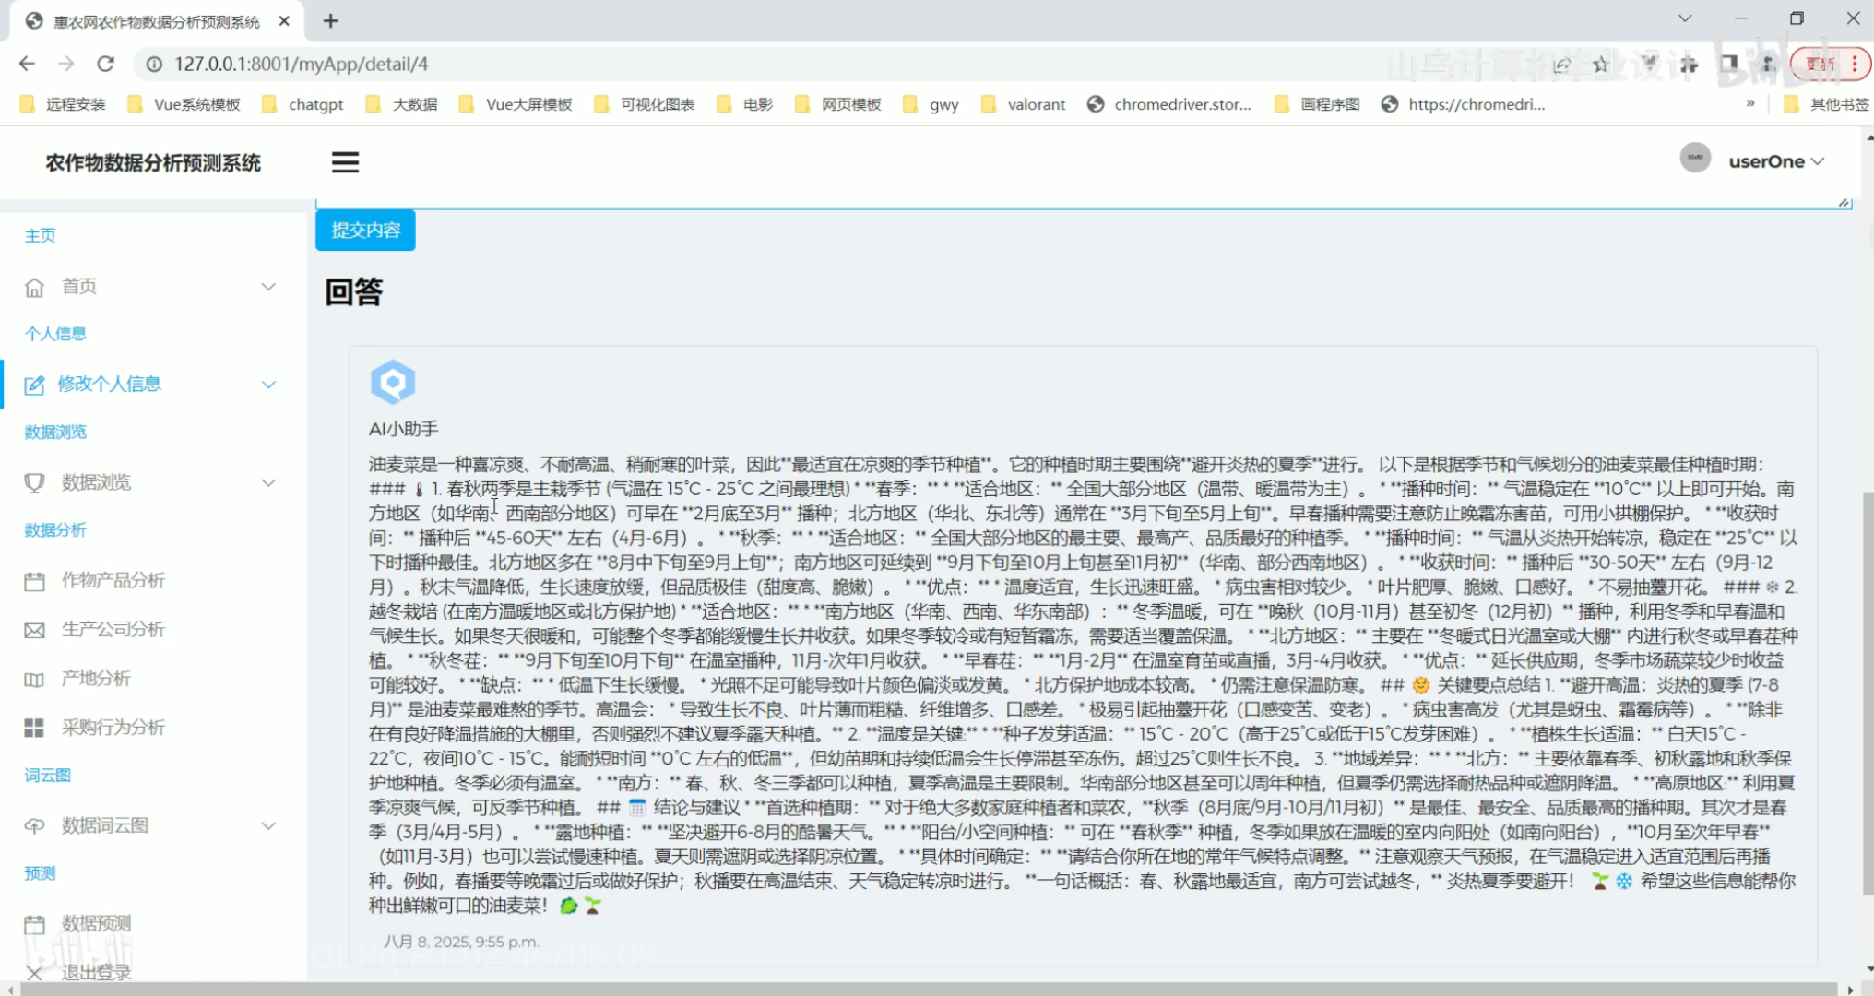The width and height of the screenshot is (1874, 996).
Task: Open 作物产品分析 calendar icon item
Action: point(34,581)
